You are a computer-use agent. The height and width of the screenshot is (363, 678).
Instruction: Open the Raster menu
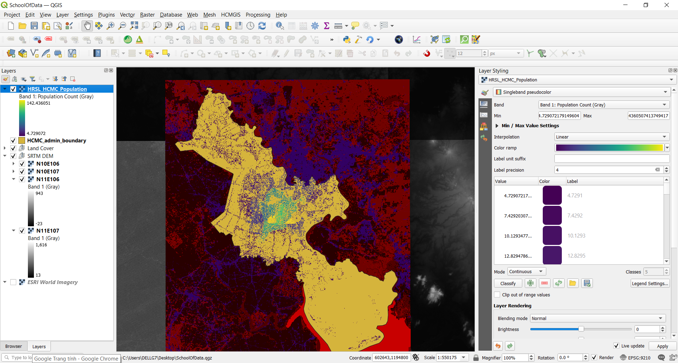tap(147, 15)
